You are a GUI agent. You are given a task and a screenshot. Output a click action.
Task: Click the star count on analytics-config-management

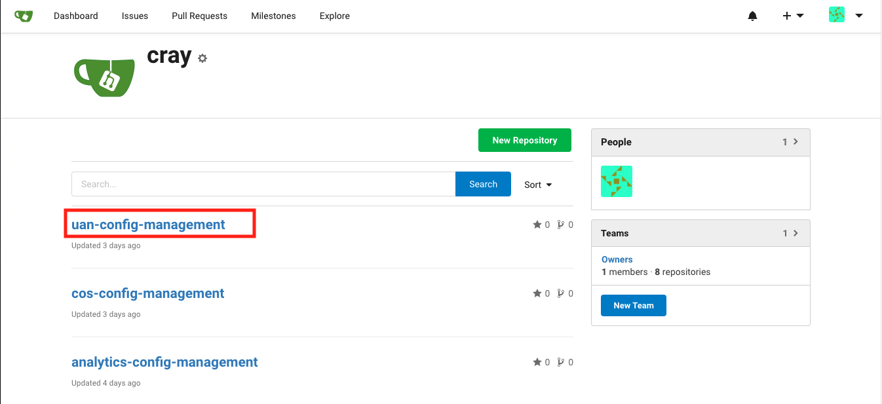click(546, 362)
